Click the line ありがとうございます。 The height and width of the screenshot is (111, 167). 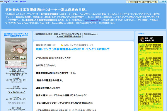[x=46, y=65]
